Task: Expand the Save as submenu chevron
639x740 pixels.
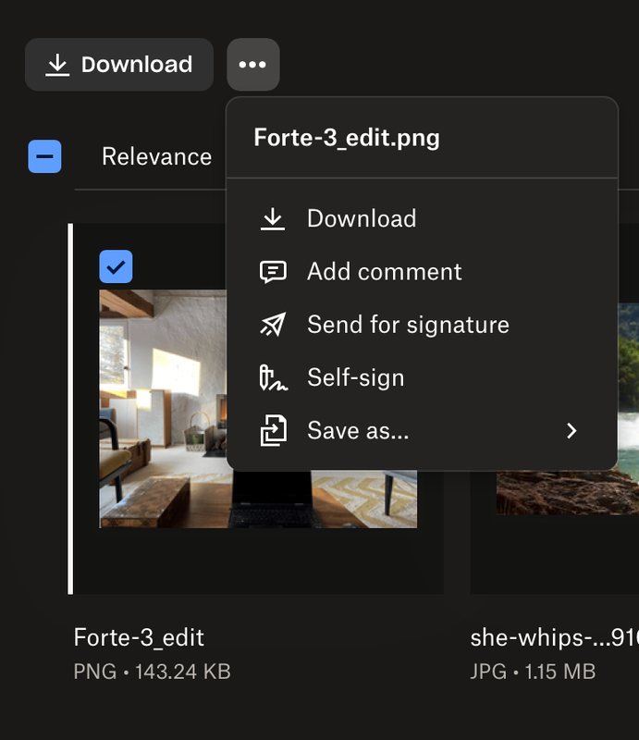Action: pos(571,431)
